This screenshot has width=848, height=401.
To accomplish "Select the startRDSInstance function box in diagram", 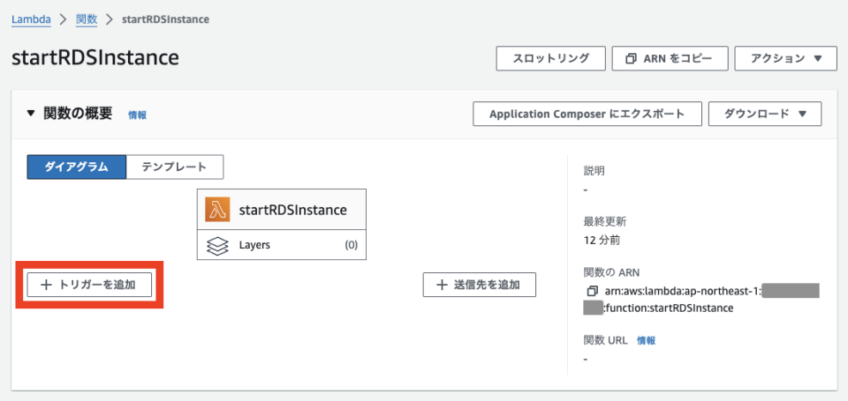I will click(291, 210).
